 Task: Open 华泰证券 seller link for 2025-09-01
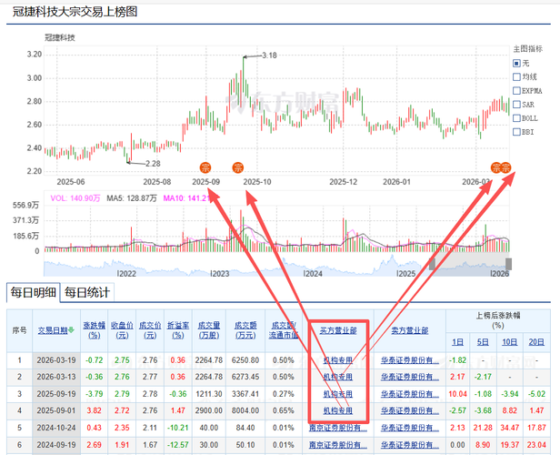[410, 410]
